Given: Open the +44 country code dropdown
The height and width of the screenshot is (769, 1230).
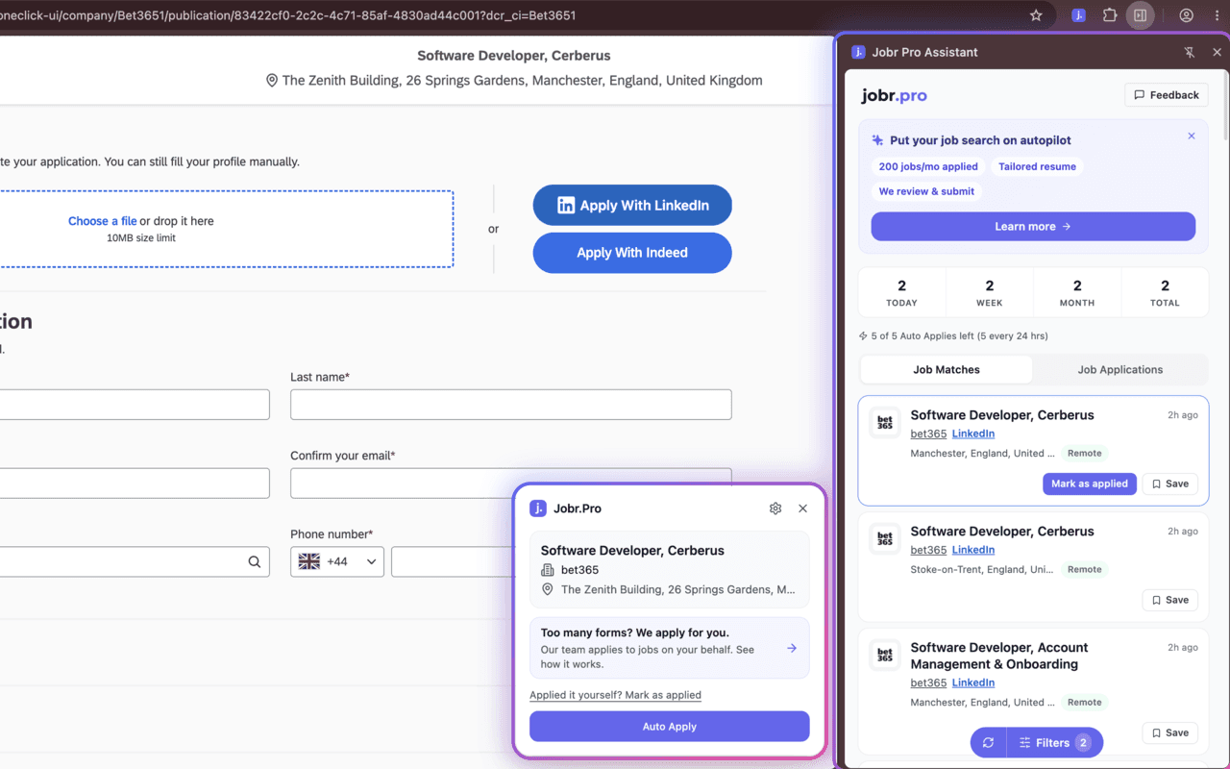Looking at the screenshot, I should [x=337, y=562].
